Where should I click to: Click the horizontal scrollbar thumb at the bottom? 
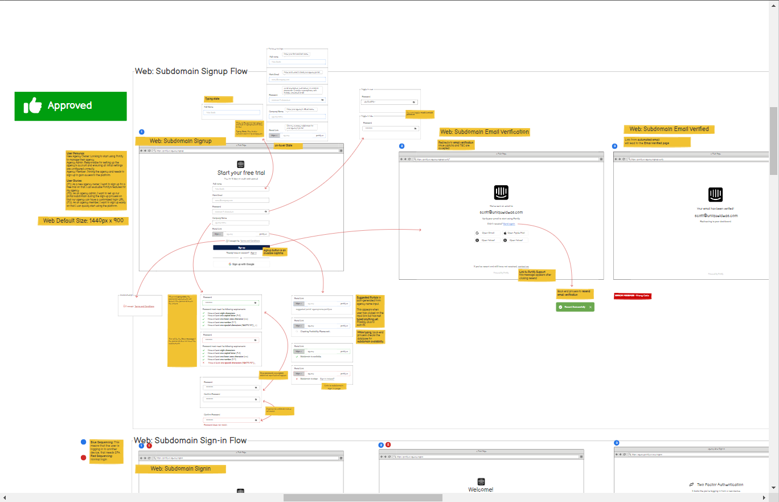click(x=362, y=497)
